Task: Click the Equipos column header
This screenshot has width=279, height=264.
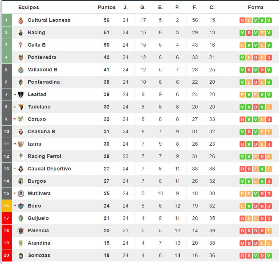Action: [x=28, y=7]
